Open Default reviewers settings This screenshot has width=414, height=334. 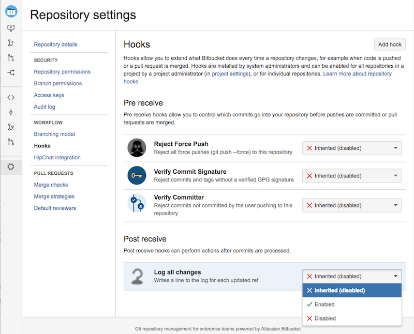pos(55,208)
